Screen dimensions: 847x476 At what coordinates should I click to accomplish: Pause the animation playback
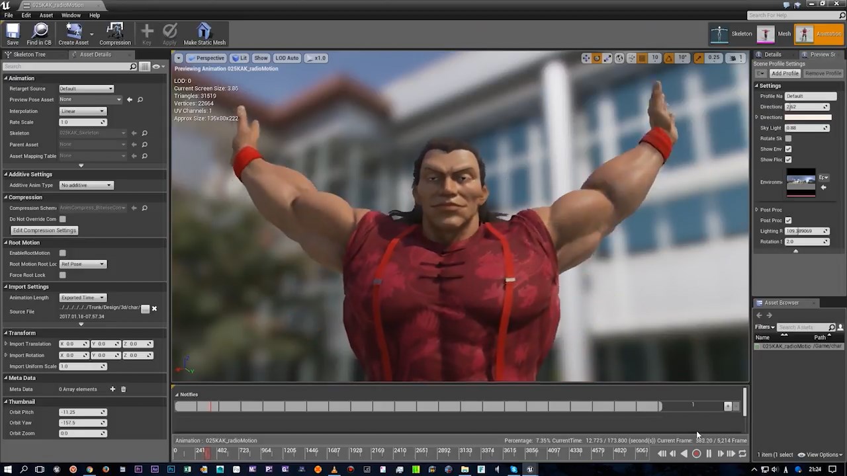tap(709, 454)
